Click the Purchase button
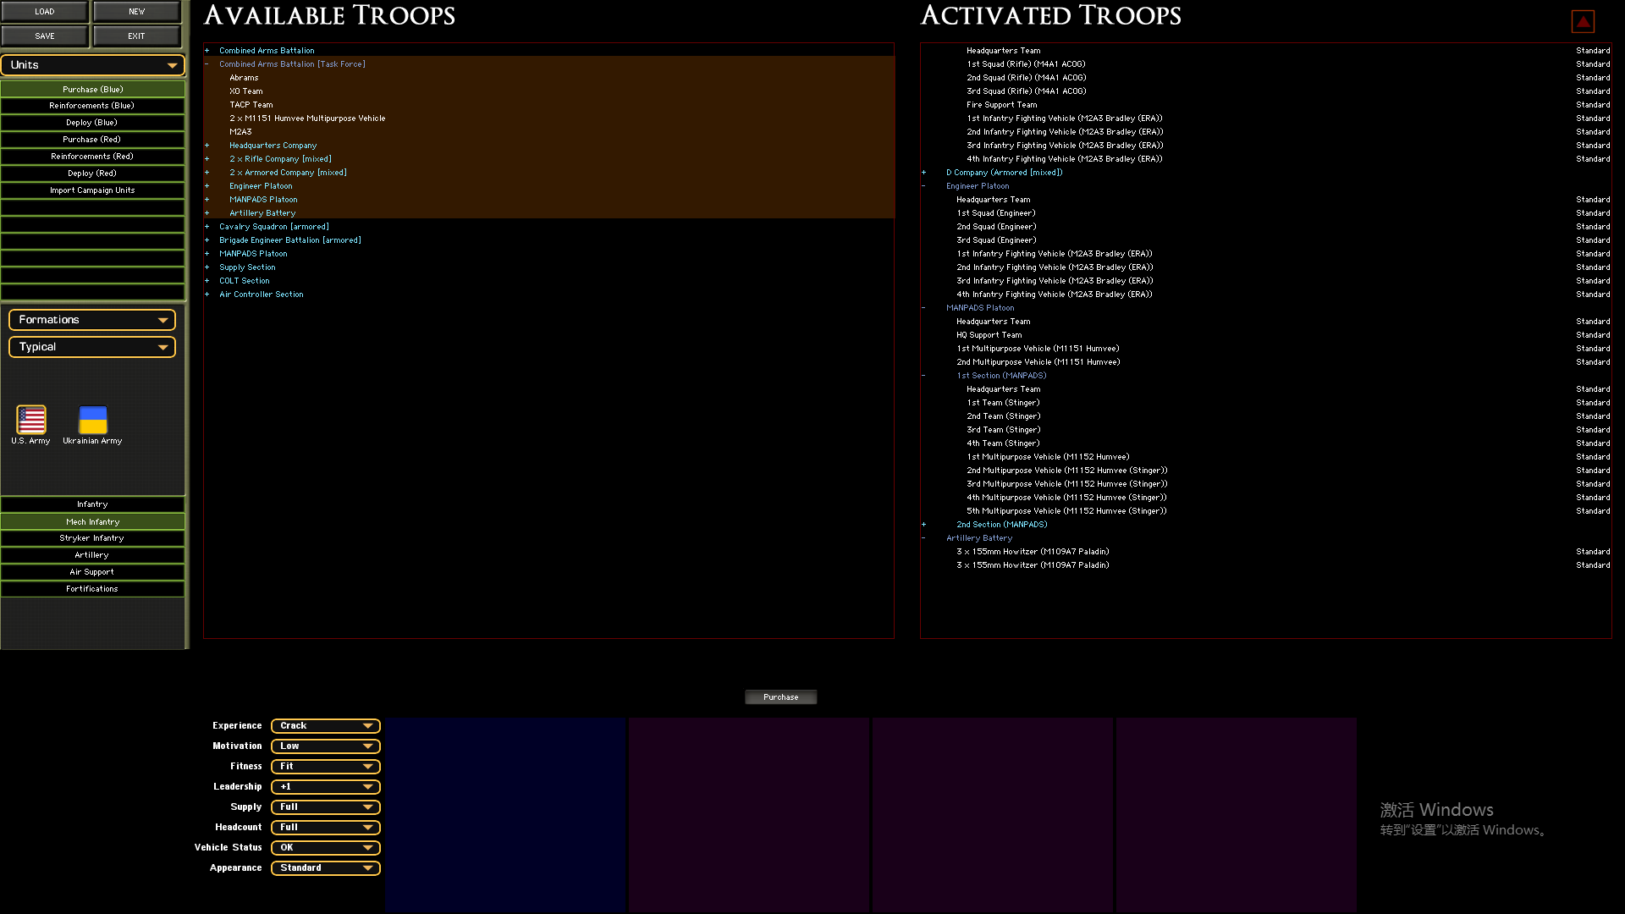Image resolution: width=1625 pixels, height=914 pixels. pos(780,697)
